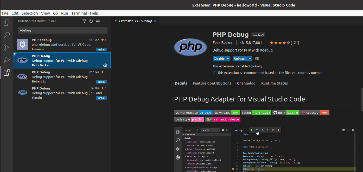
Task: Click the tiansin PHP Debug extension icon
Action: click(23, 92)
